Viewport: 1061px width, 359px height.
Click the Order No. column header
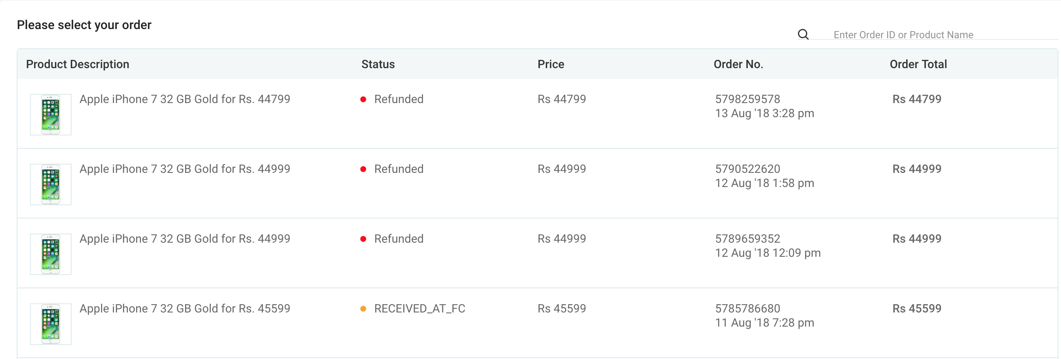[738, 64]
